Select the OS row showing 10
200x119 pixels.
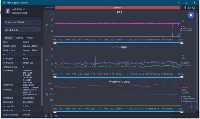(21, 54)
